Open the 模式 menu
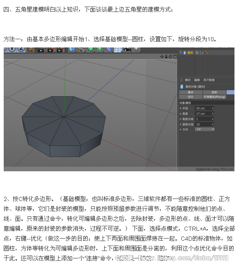The width and height of the screenshot is (239, 265). (x=187, y=80)
